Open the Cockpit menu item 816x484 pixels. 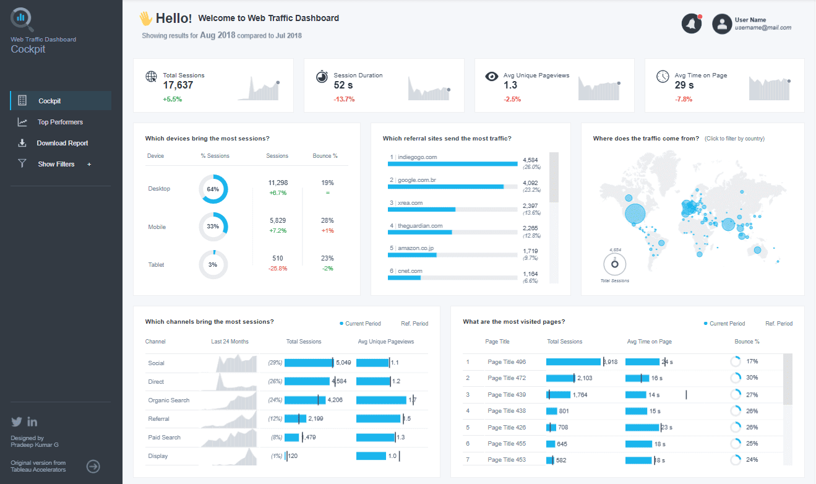(61, 101)
